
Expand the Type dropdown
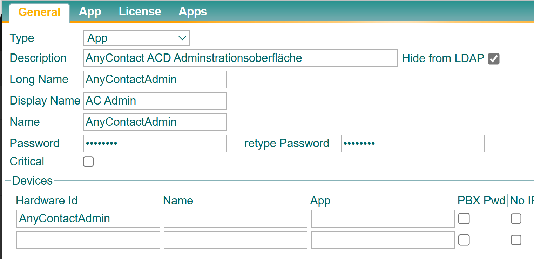coord(136,38)
